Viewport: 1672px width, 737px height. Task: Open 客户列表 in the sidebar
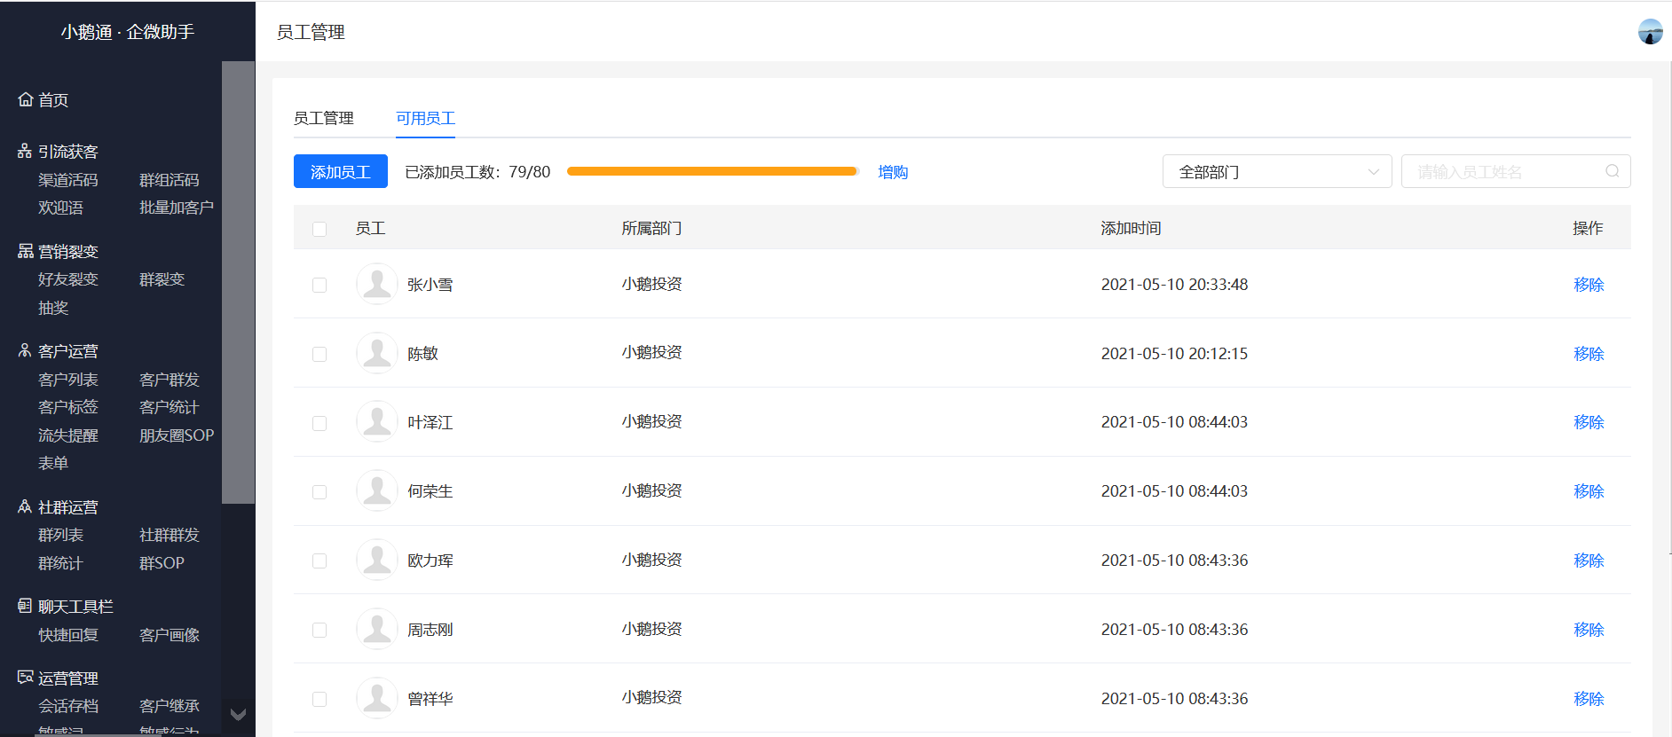[68, 380]
